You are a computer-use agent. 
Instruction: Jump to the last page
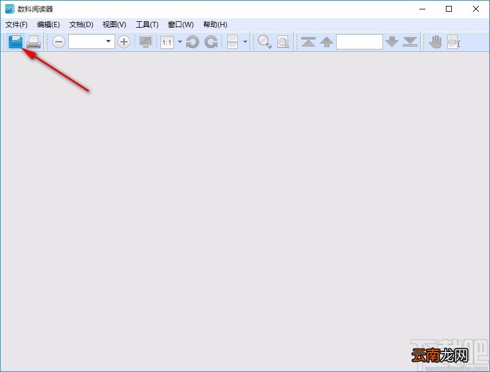[x=410, y=42]
